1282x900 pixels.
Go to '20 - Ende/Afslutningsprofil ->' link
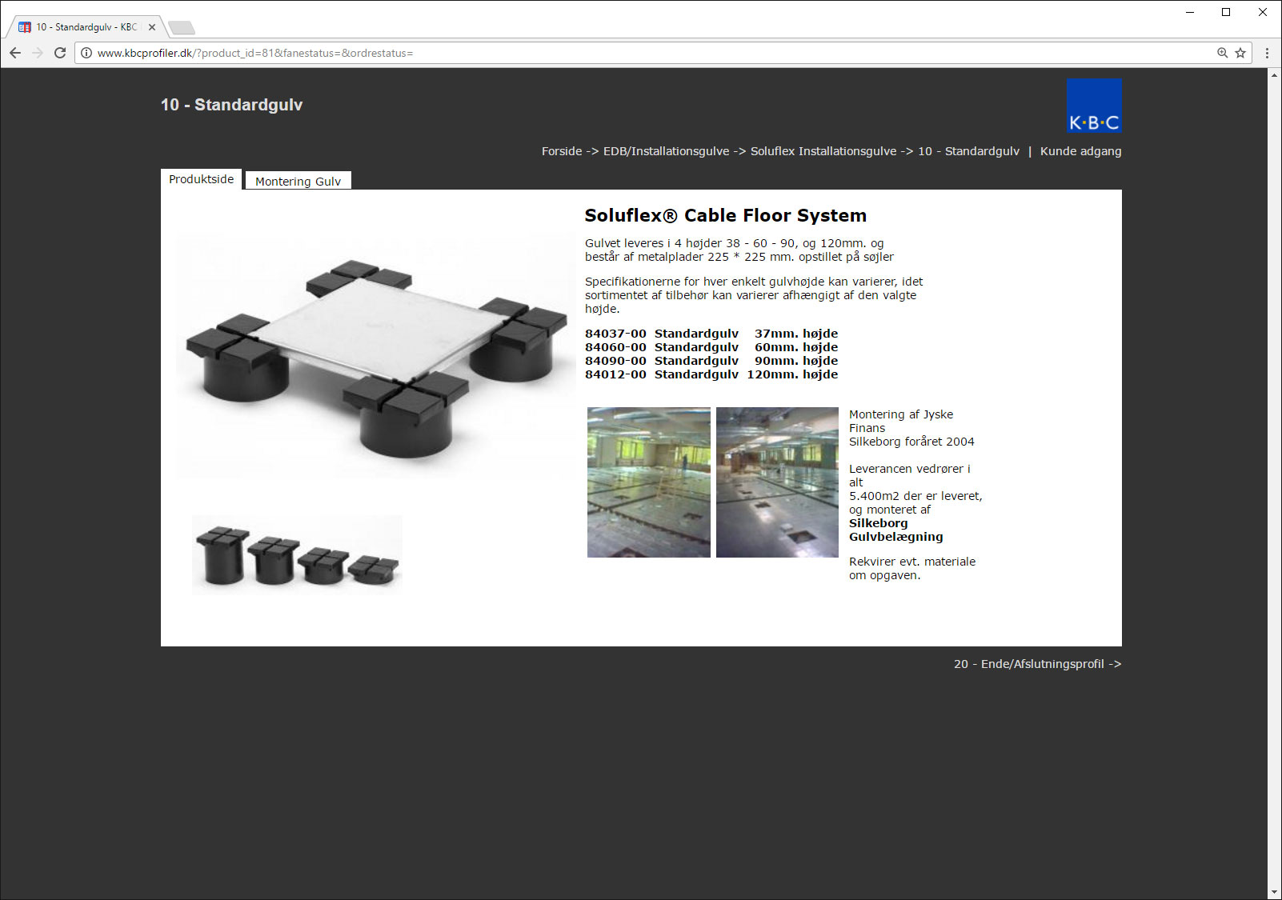1037,664
